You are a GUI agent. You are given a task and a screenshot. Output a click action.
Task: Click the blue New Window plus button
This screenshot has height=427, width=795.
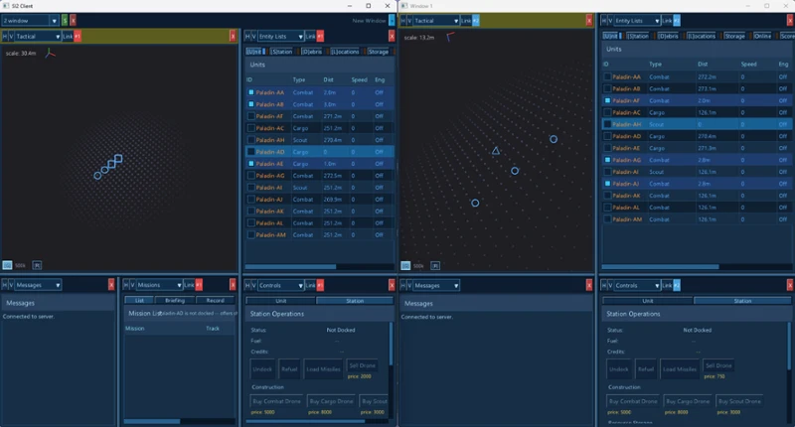pos(392,20)
